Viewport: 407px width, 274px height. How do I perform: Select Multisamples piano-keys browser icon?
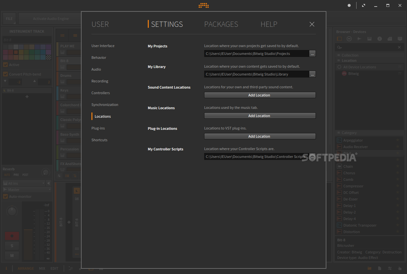pos(369,39)
